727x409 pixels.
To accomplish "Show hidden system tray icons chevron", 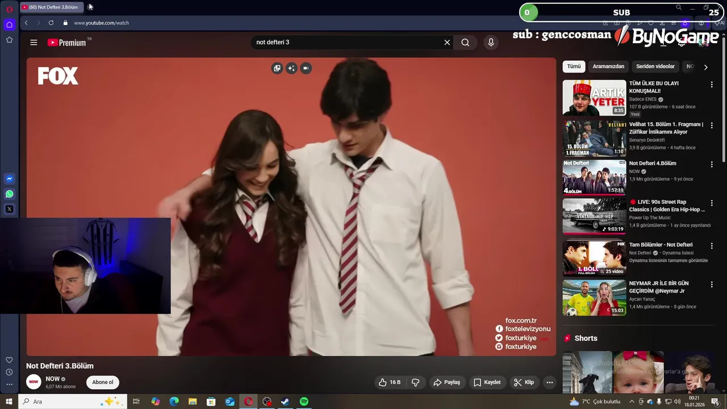I will pos(632,402).
